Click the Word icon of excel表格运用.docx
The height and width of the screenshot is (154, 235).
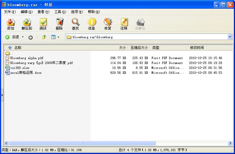8,73
